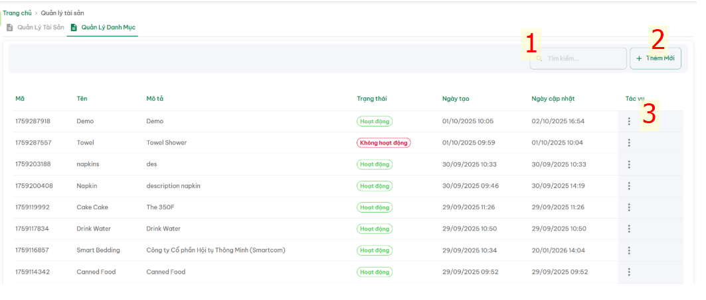Open three-dot menu for Smart Bedding row

(628, 250)
